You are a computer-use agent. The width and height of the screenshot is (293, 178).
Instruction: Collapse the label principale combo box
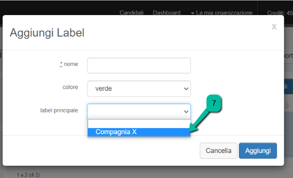[139, 112]
